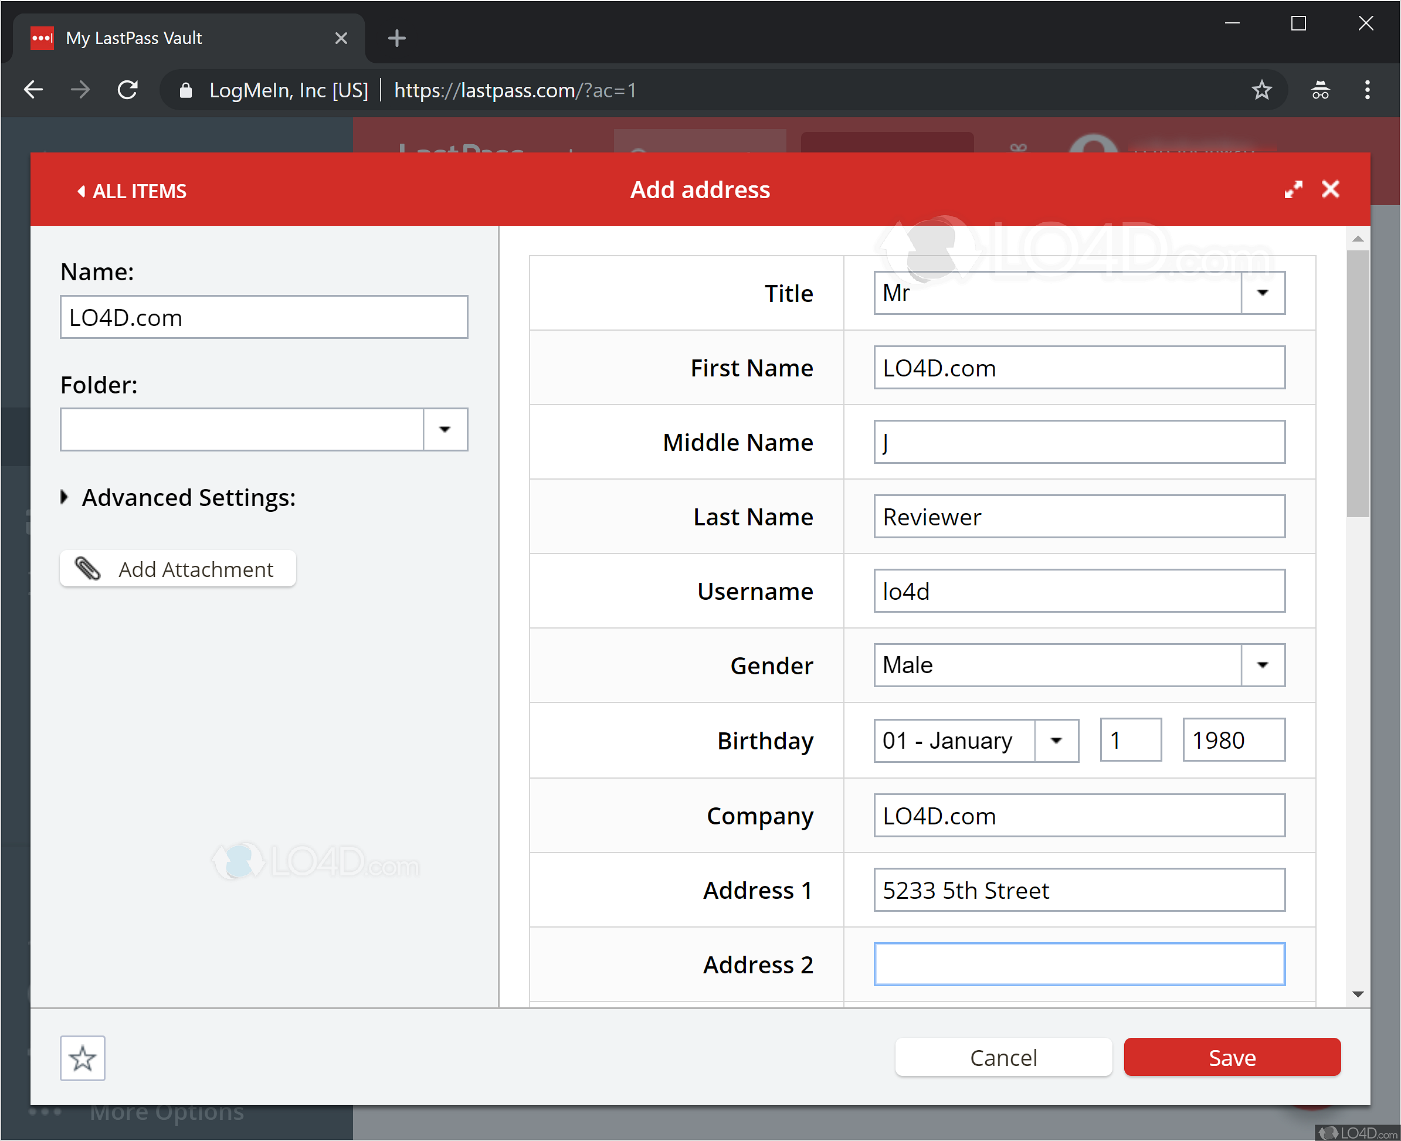The image size is (1401, 1141).
Task: Open the browser three-dot menu
Action: (x=1367, y=89)
